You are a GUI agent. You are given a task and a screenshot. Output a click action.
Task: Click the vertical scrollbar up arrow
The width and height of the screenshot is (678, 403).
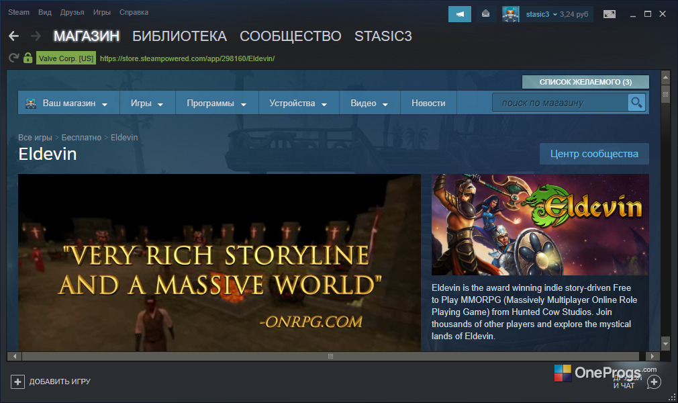pos(665,77)
